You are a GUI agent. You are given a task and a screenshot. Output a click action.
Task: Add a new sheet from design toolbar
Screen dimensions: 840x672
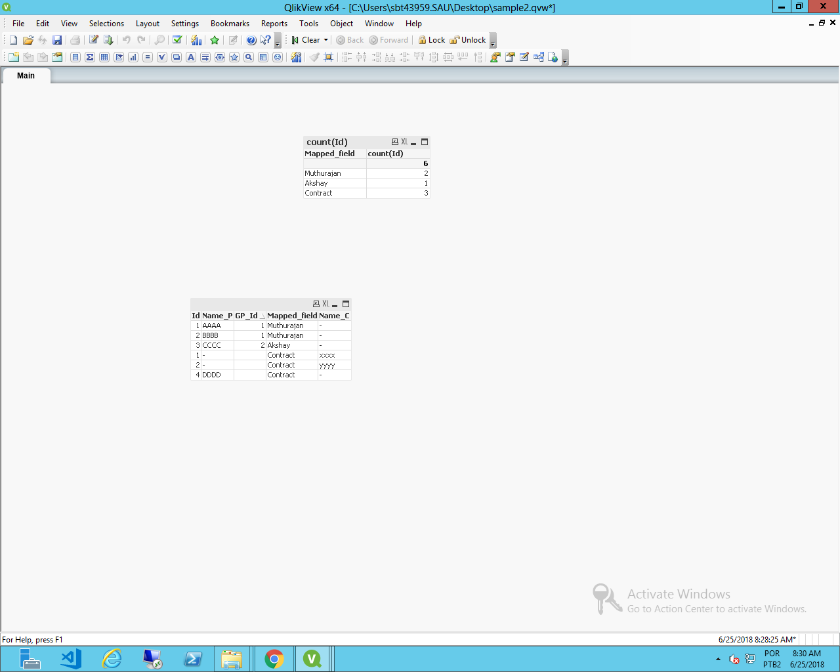(x=14, y=57)
